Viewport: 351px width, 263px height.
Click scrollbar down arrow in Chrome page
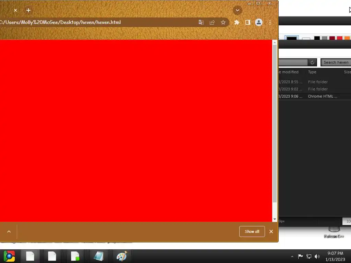click(x=275, y=220)
